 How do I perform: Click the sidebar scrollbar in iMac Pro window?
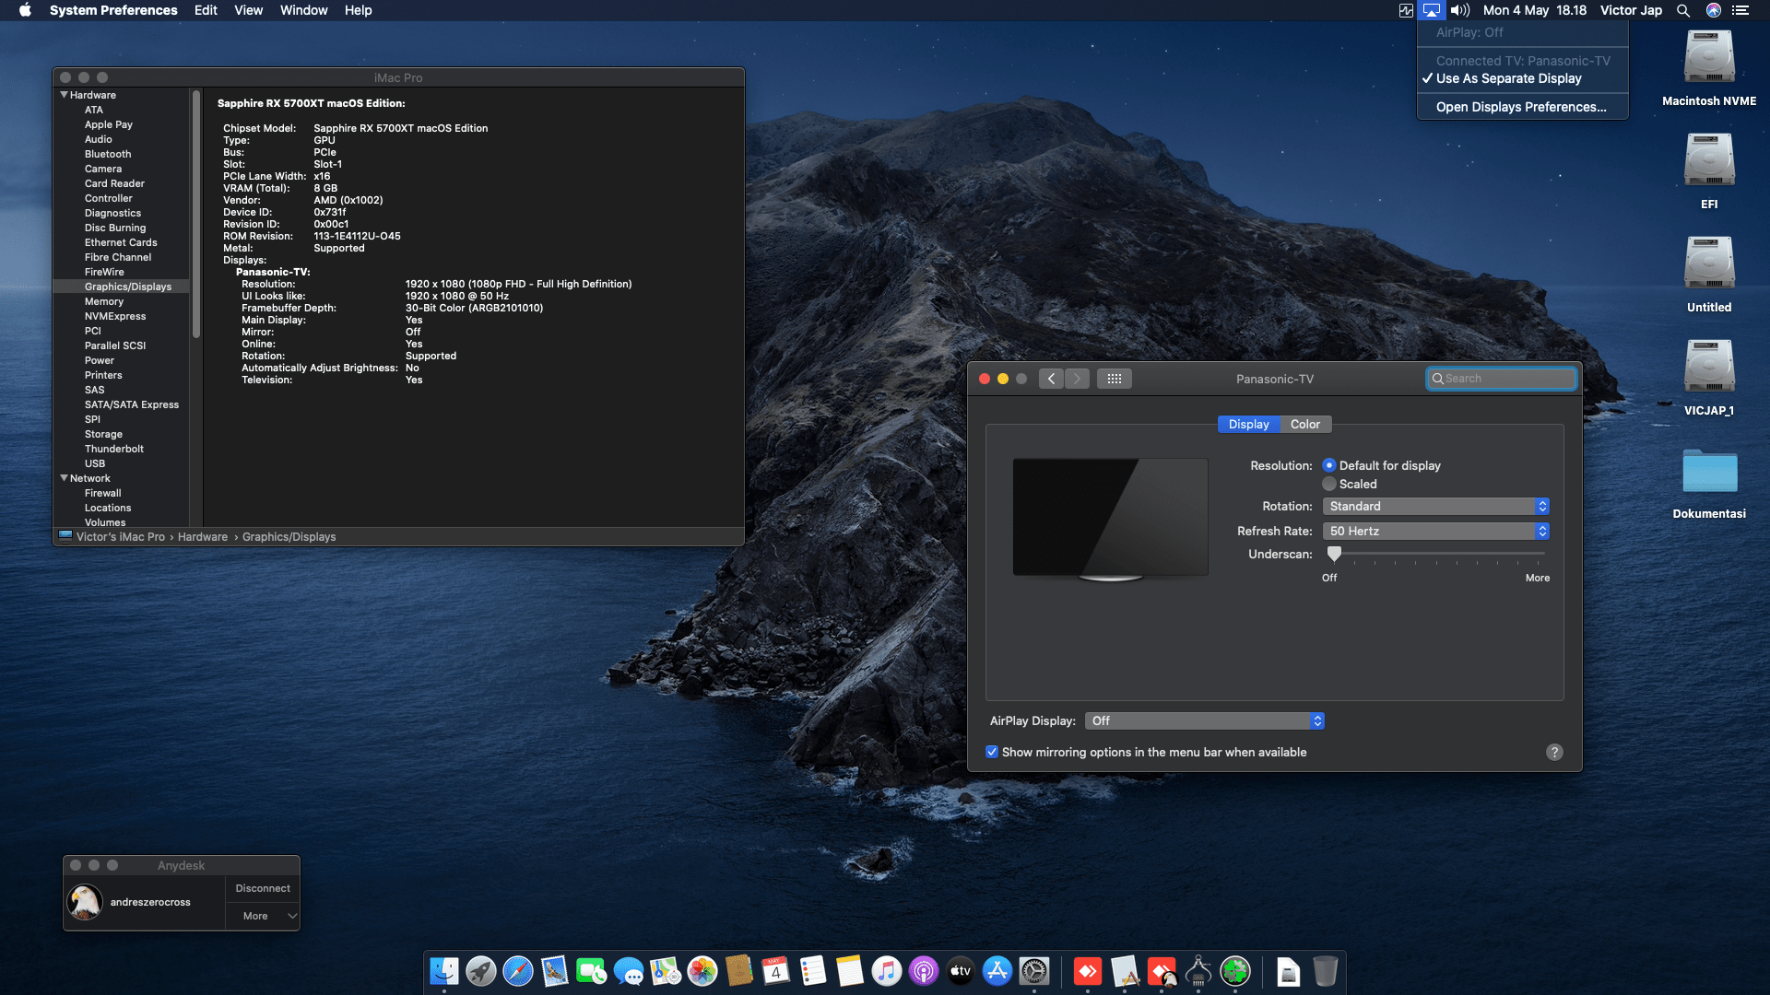pyautogui.click(x=195, y=214)
